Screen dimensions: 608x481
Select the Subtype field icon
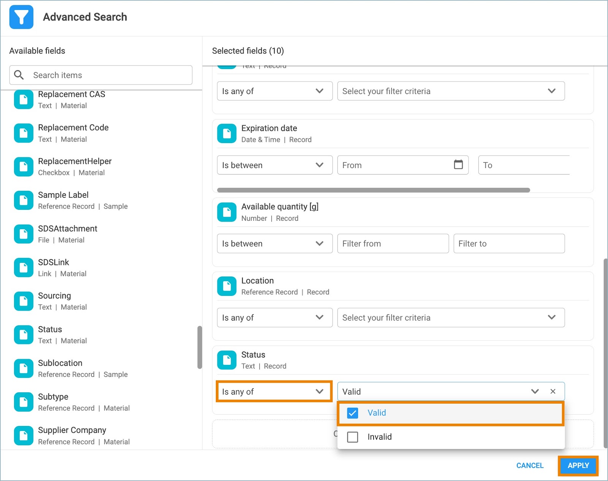pyautogui.click(x=24, y=402)
